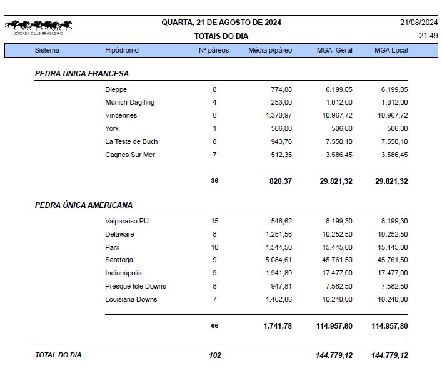442x368 pixels.
Task: Select the TOTAIS DO DIA subtitle
Action: [221, 36]
